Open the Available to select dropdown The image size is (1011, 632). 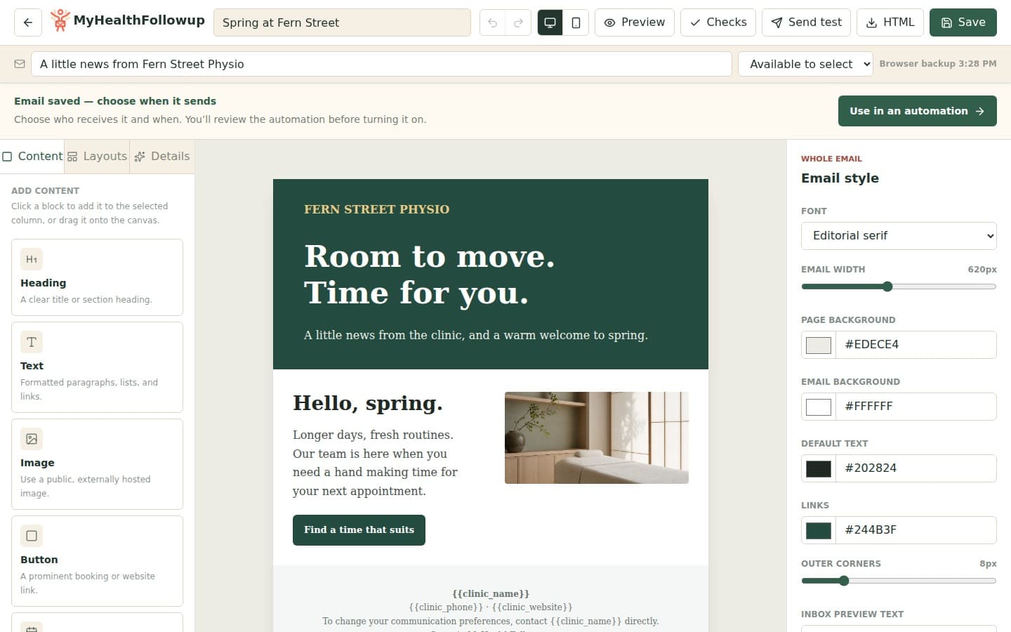[805, 64]
